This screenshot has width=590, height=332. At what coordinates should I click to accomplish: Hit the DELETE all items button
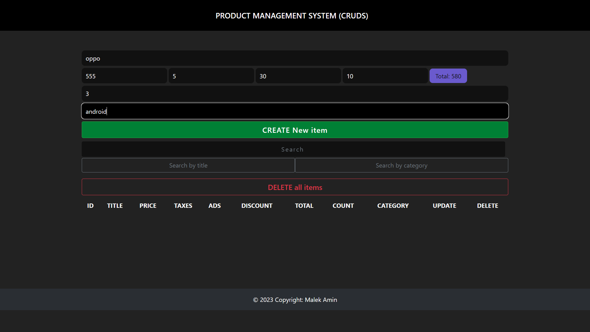point(295,187)
